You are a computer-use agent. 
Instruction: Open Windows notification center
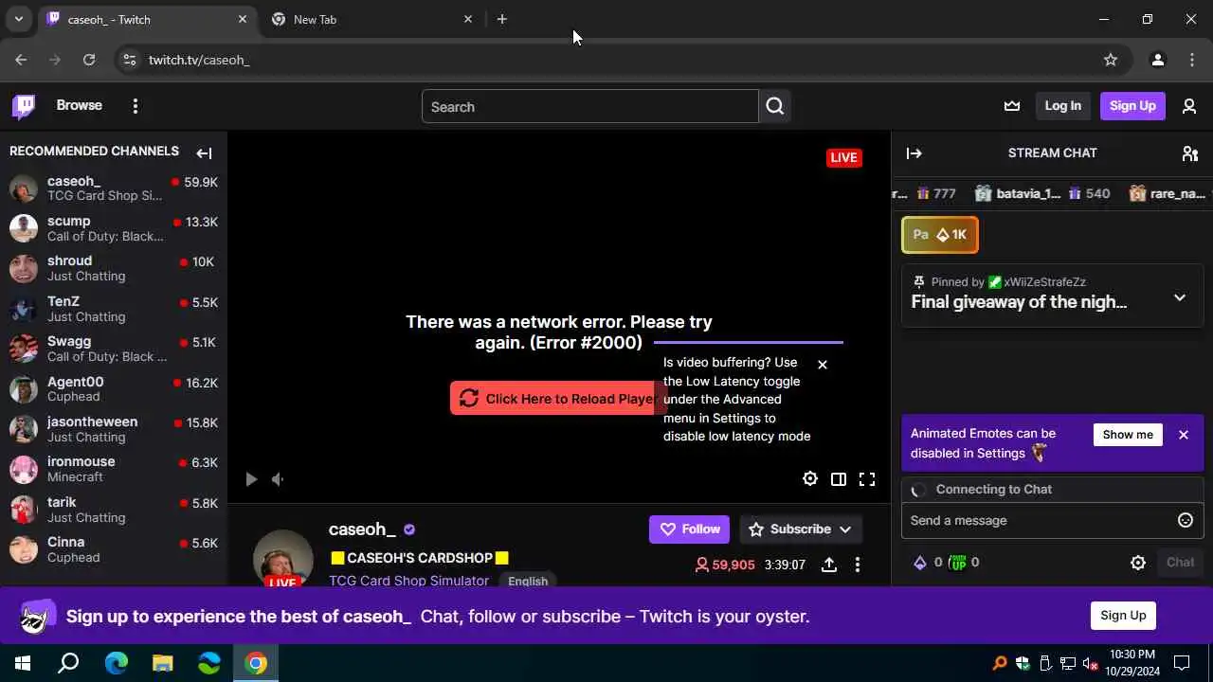point(1182,663)
